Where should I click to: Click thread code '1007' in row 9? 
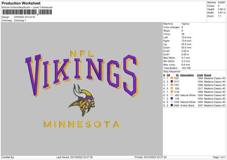point(200,105)
